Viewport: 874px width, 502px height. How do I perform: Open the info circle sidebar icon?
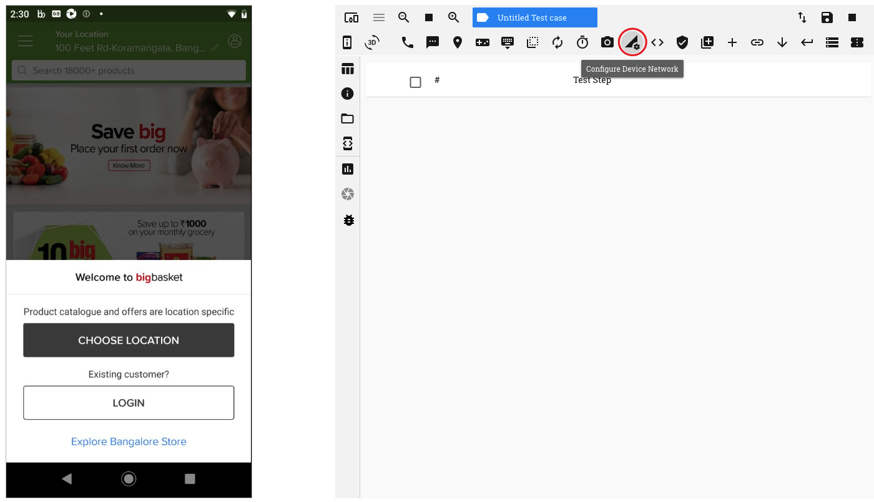pyautogui.click(x=348, y=94)
